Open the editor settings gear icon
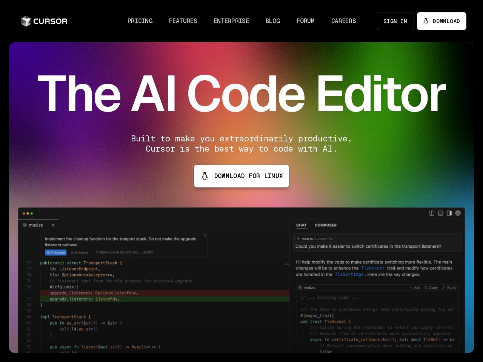The image size is (483, 362). click(x=458, y=213)
